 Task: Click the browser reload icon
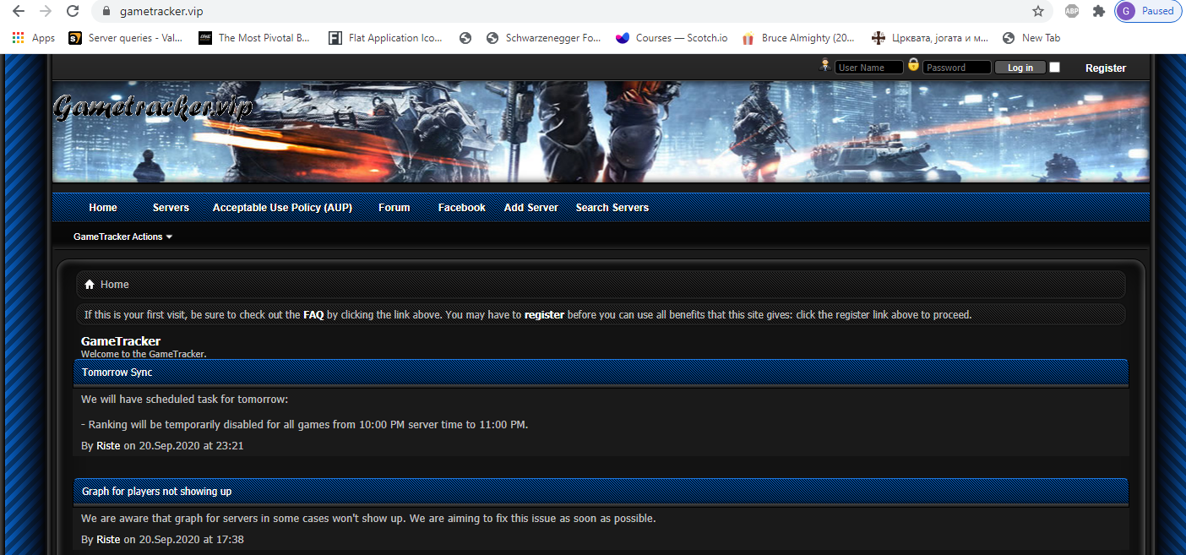pyautogui.click(x=73, y=11)
